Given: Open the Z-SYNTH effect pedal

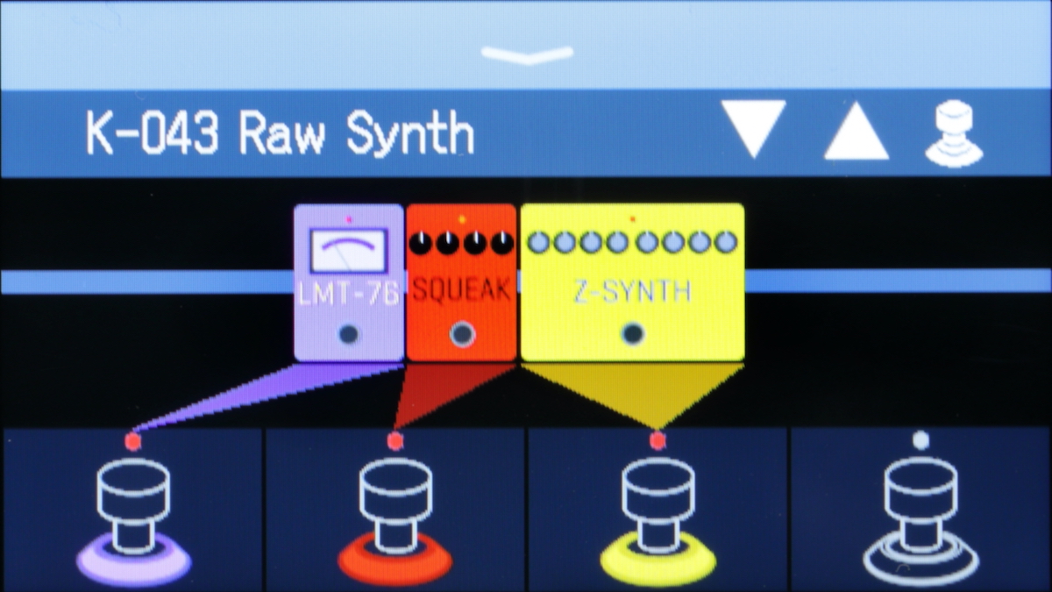Looking at the screenshot, I should [632, 282].
